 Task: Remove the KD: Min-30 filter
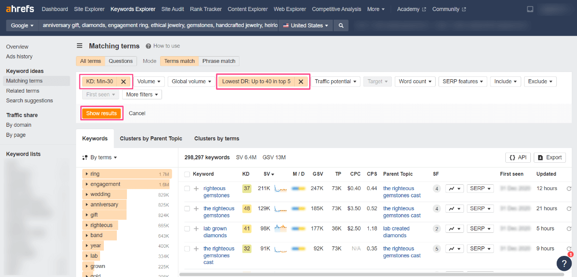click(x=124, y=82)
